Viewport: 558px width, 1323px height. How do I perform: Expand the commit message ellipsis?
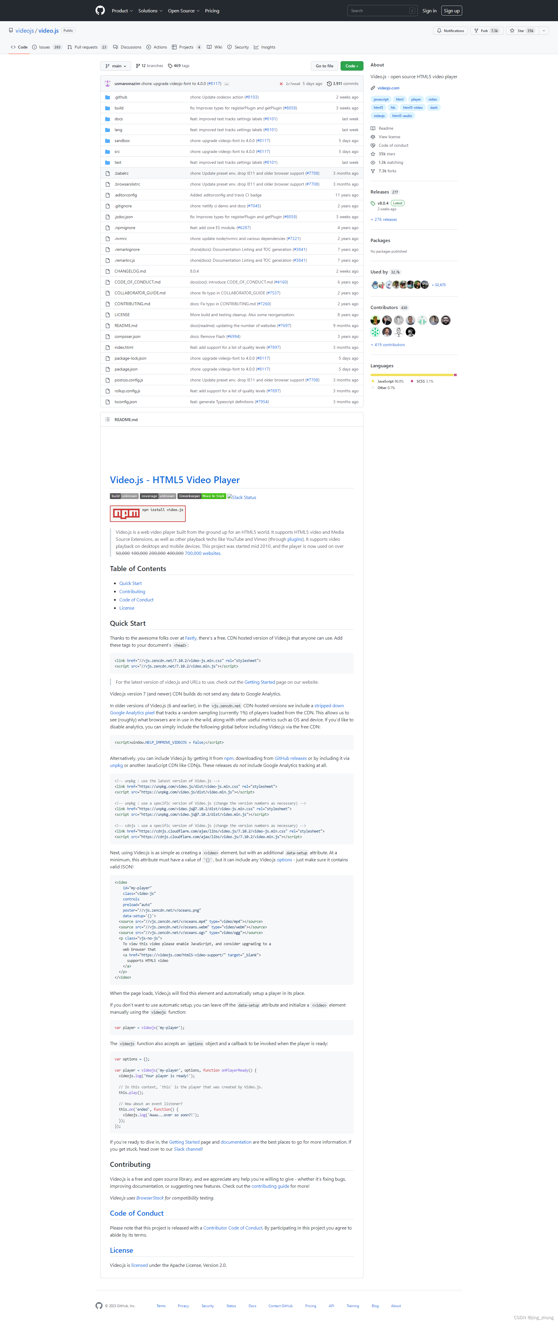pyautogui.click(x=226, y=84)
